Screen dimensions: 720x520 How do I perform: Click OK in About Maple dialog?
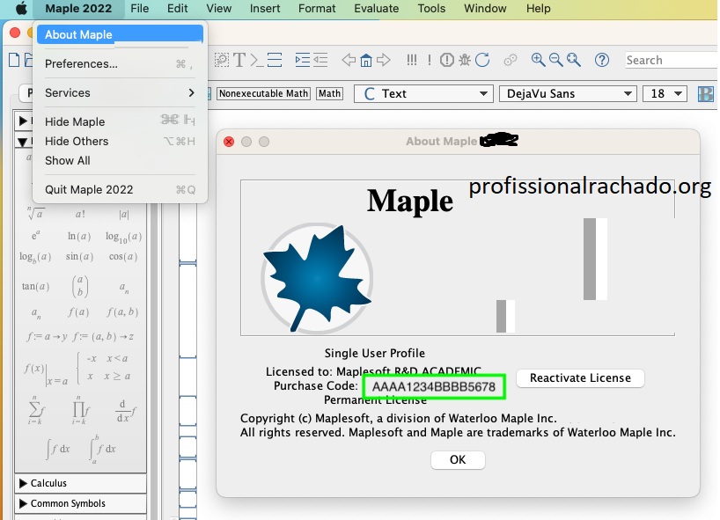tap(458, 460)
